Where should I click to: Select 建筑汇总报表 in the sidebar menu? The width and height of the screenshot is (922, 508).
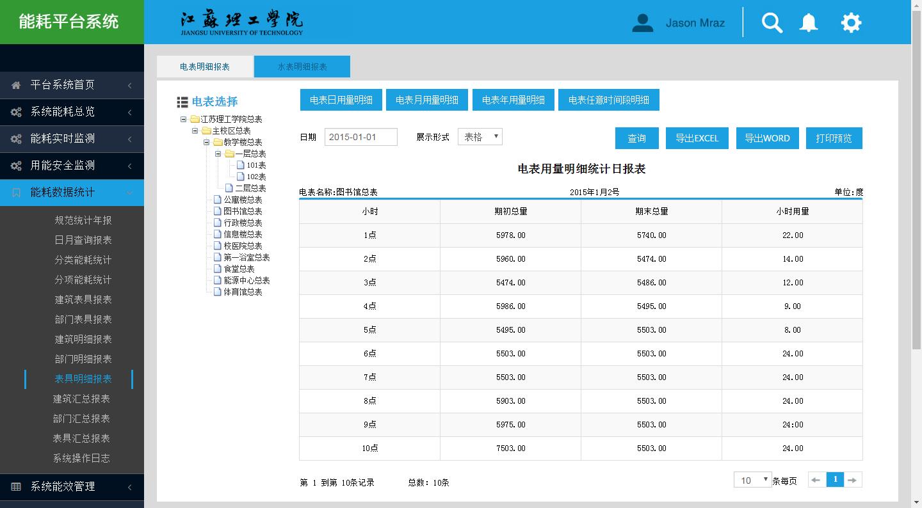coord(81,399)
